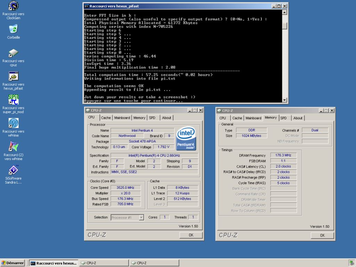
Task: Click the left CPU-Z window title icon
Action: coord(88,110)
